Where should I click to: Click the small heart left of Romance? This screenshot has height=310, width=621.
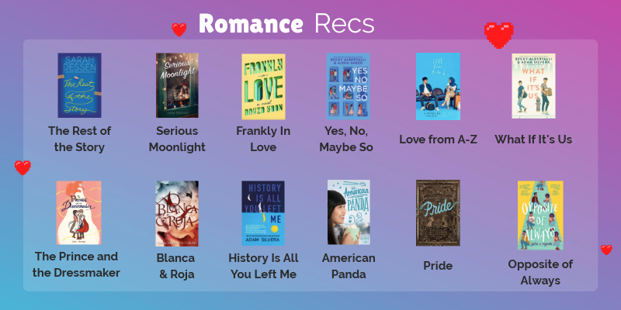coord(179,29)
